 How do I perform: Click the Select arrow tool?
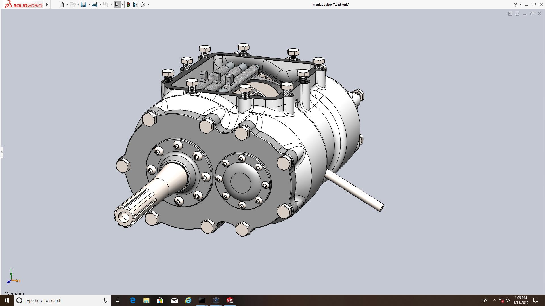pos(117,5)
